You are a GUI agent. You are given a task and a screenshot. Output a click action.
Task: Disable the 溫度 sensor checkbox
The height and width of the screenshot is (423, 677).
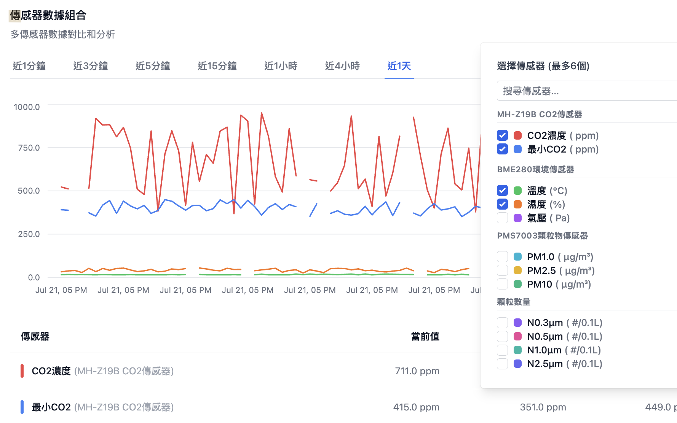tap(502, 191)
